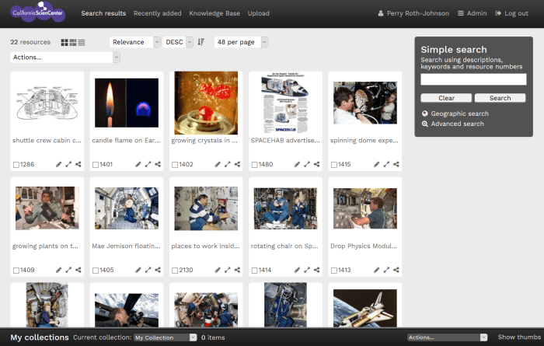
Task: Open full screen preview for resource 1401
Action: [x=148, y=164]
